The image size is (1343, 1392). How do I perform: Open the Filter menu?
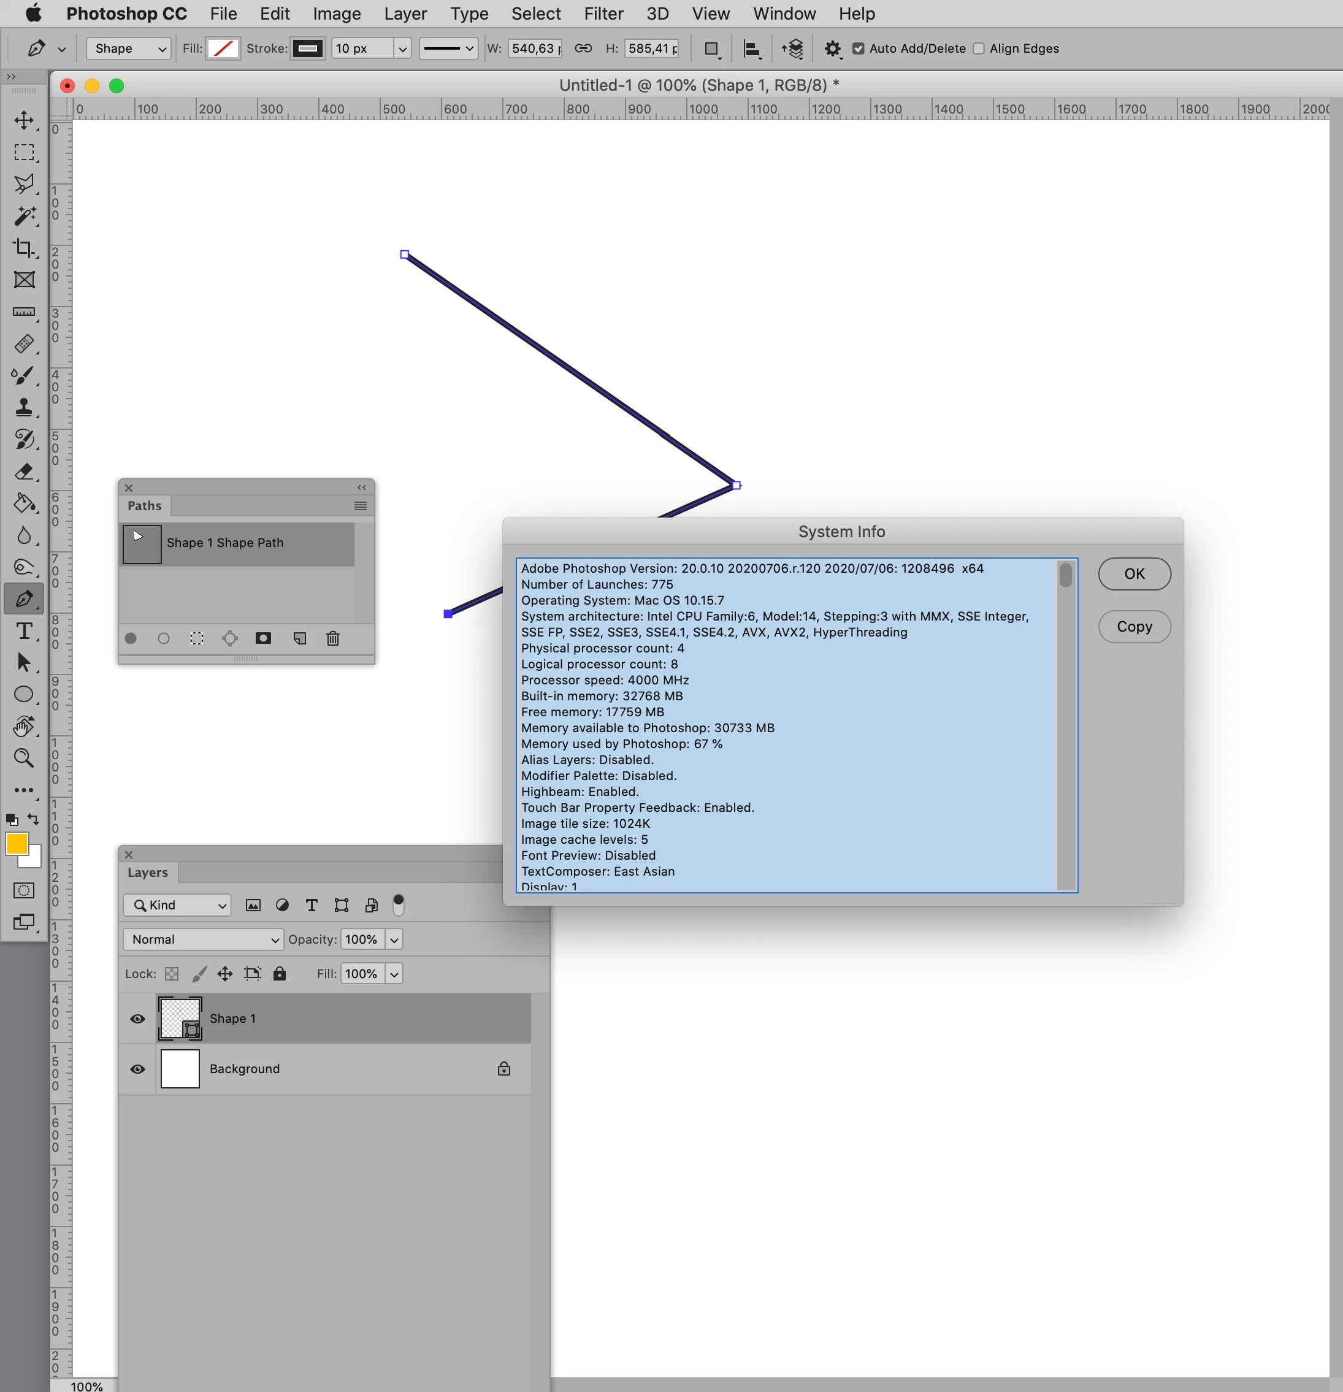[603, 13]
